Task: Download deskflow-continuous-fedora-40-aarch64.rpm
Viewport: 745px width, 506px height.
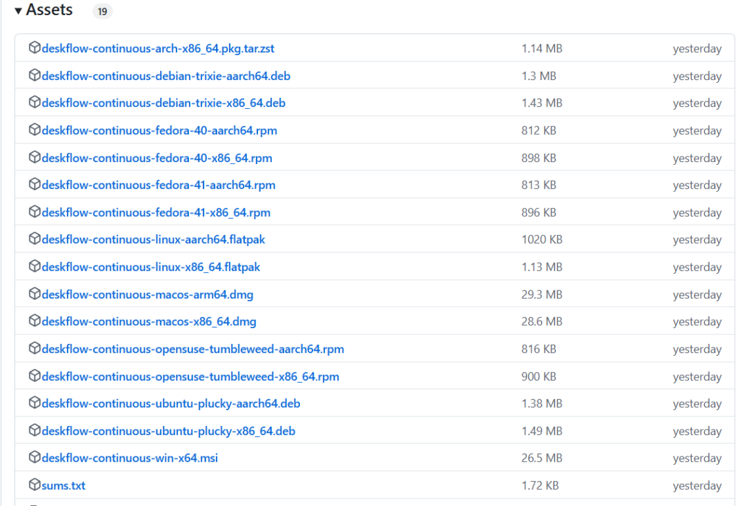Action: pos(159,130)
